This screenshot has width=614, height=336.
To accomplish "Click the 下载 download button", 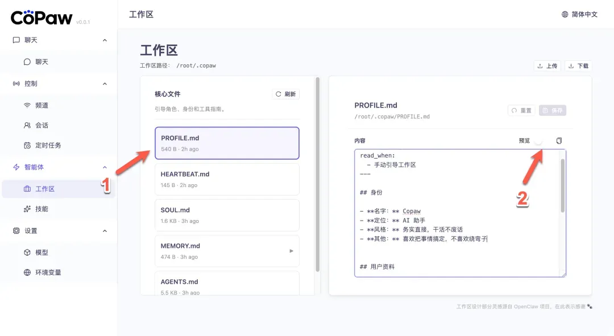I will [578, 66].
